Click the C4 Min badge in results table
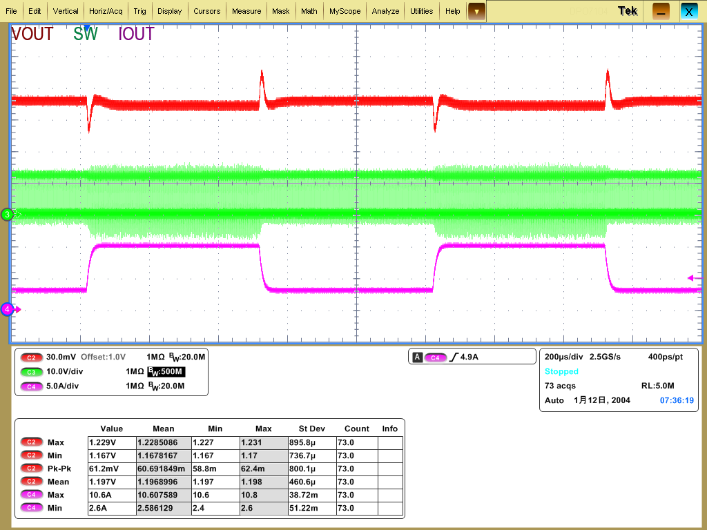Image resolution: width=707 pixels, height=530 pixels. pos(30,508)
